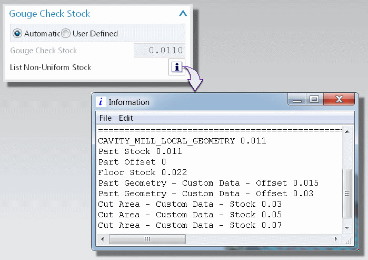The image size is (368, 260).
Task: Maximize the Information window
Action: pos(314,99)
